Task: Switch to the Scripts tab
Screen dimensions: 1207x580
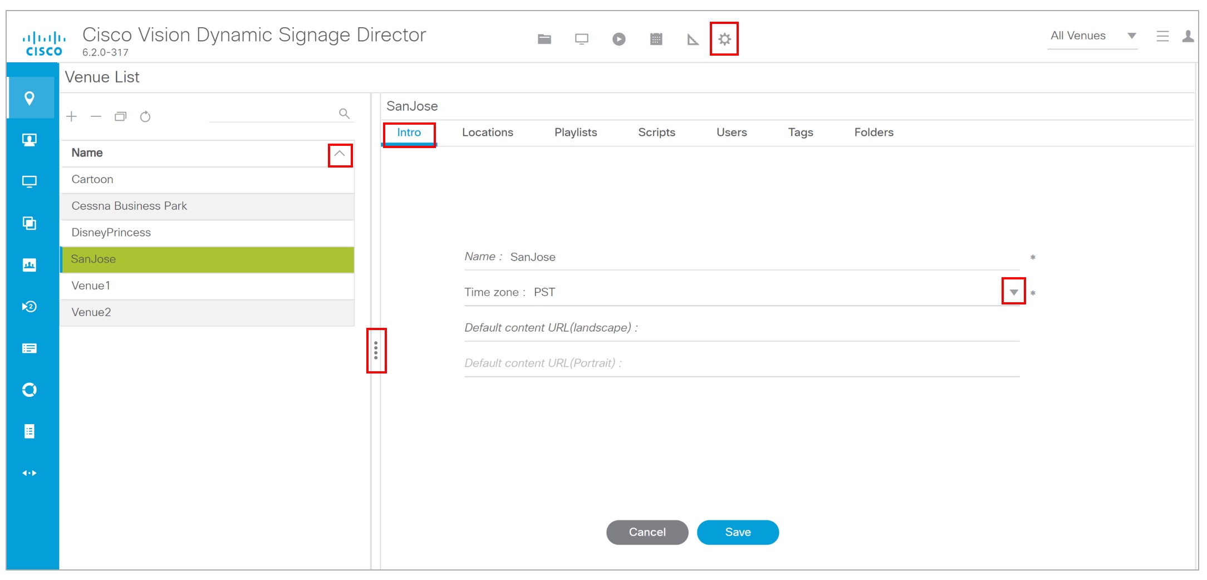Action: coord(657,132)
